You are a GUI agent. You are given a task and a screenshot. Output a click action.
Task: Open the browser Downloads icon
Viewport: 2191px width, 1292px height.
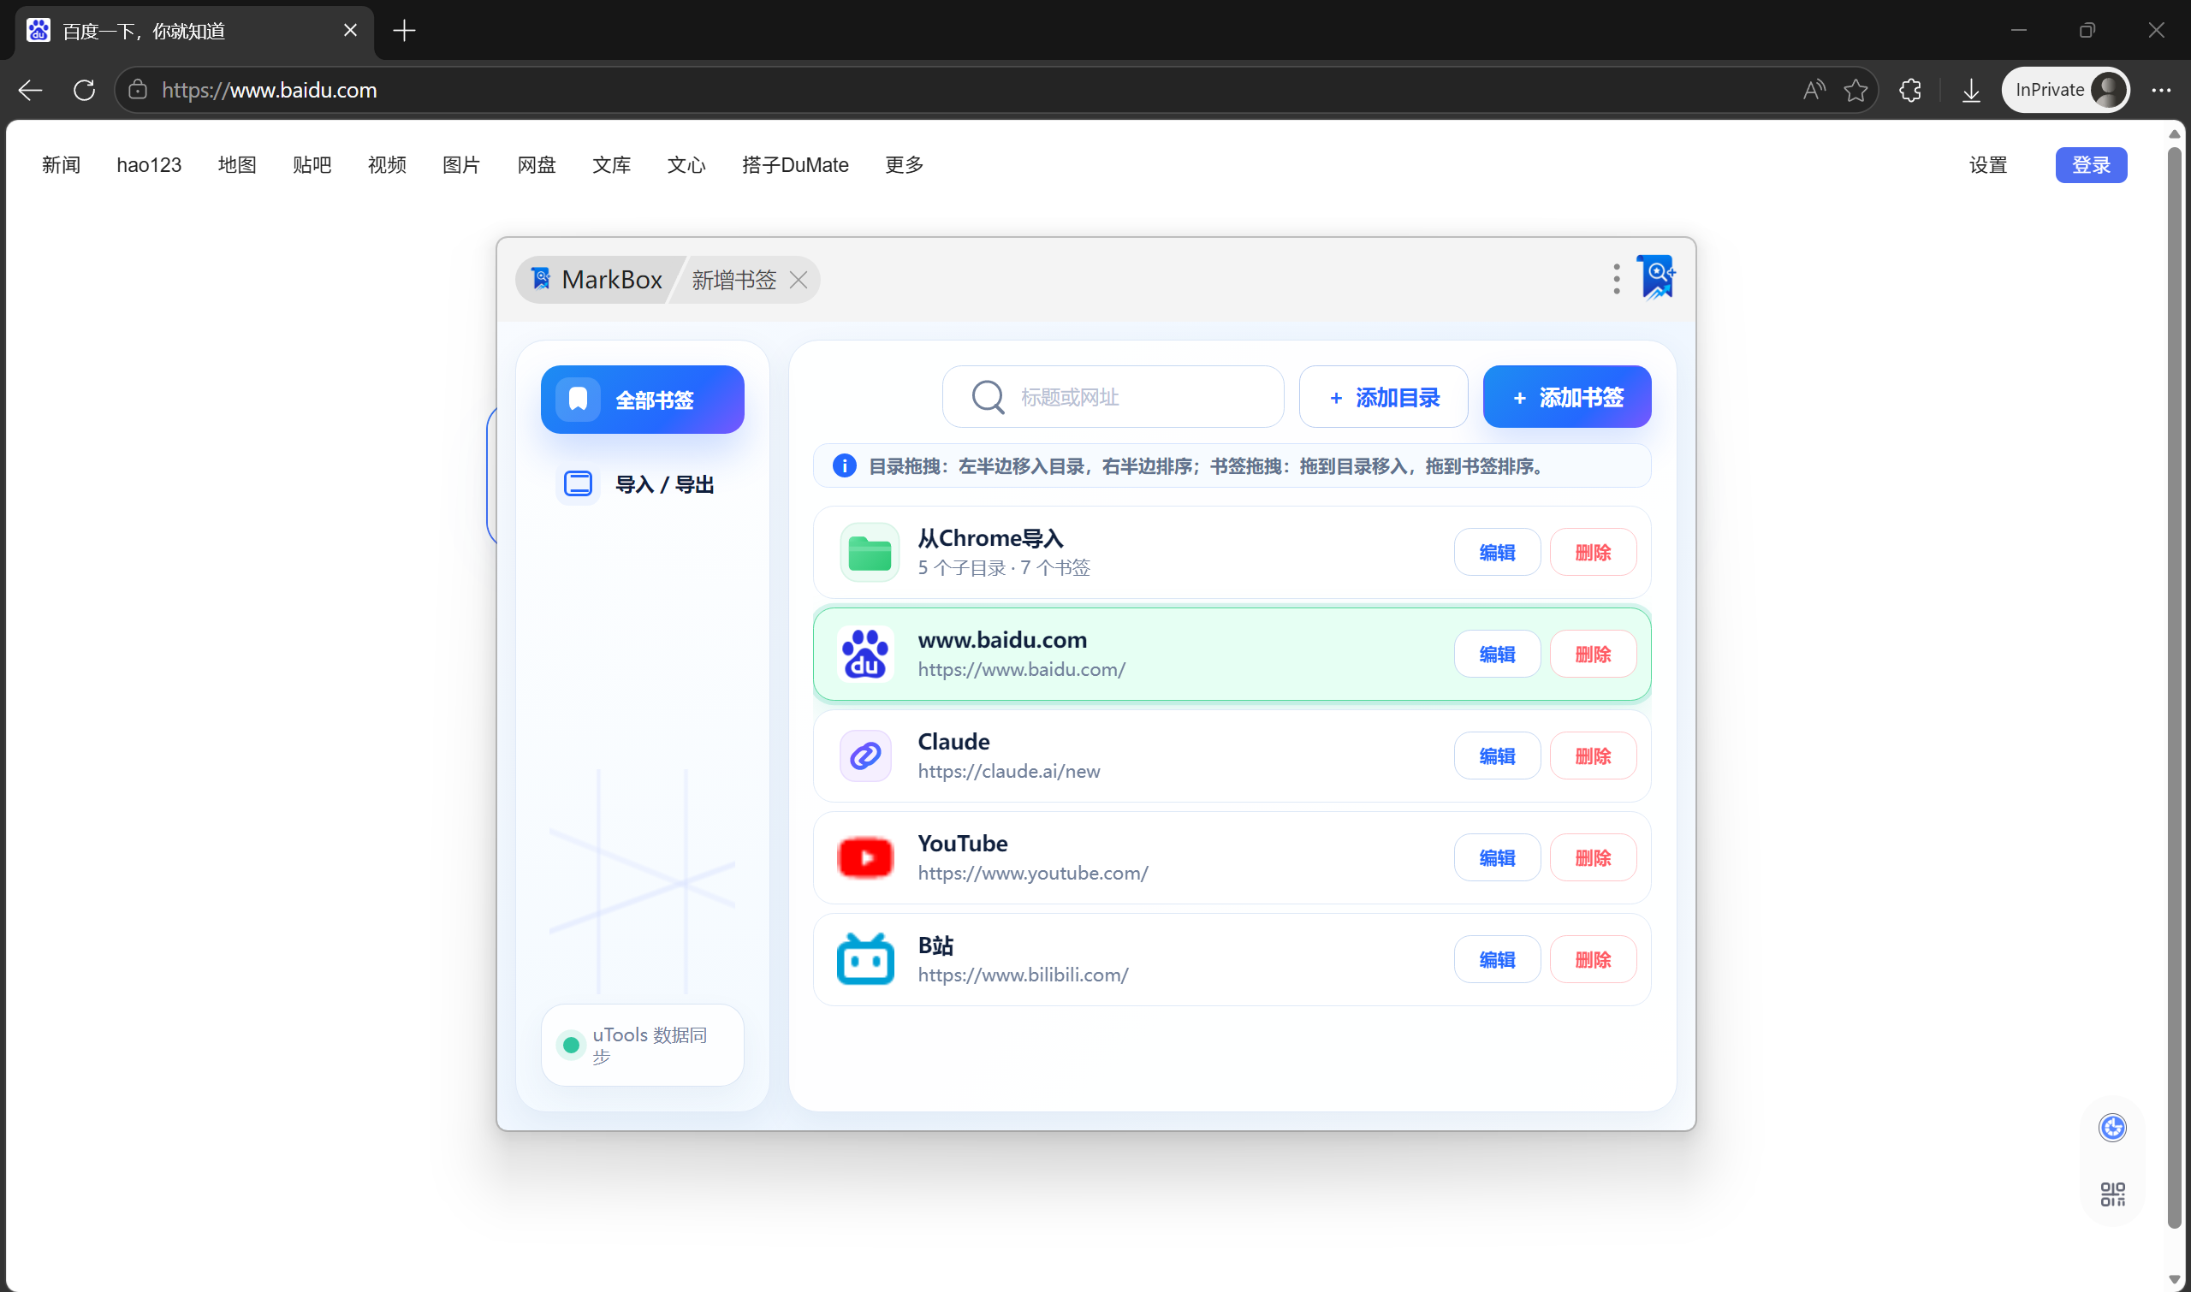tap(1971, 90)
